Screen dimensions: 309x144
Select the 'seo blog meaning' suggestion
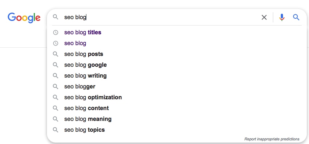[88, 119]
